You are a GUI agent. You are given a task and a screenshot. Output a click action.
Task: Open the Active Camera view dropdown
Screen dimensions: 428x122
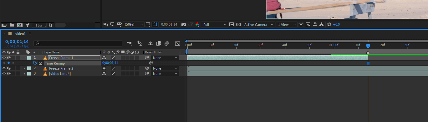(259, 24)
